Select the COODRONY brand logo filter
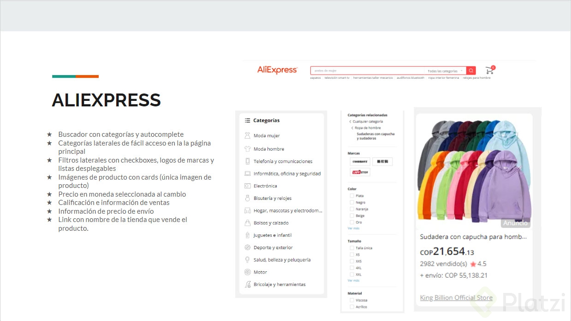Viewport: 571px width, 321px height. (360, 162)
